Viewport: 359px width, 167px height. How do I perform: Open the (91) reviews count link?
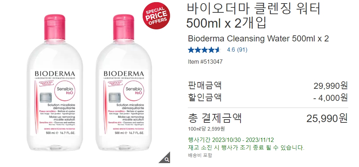click(242, 50)
